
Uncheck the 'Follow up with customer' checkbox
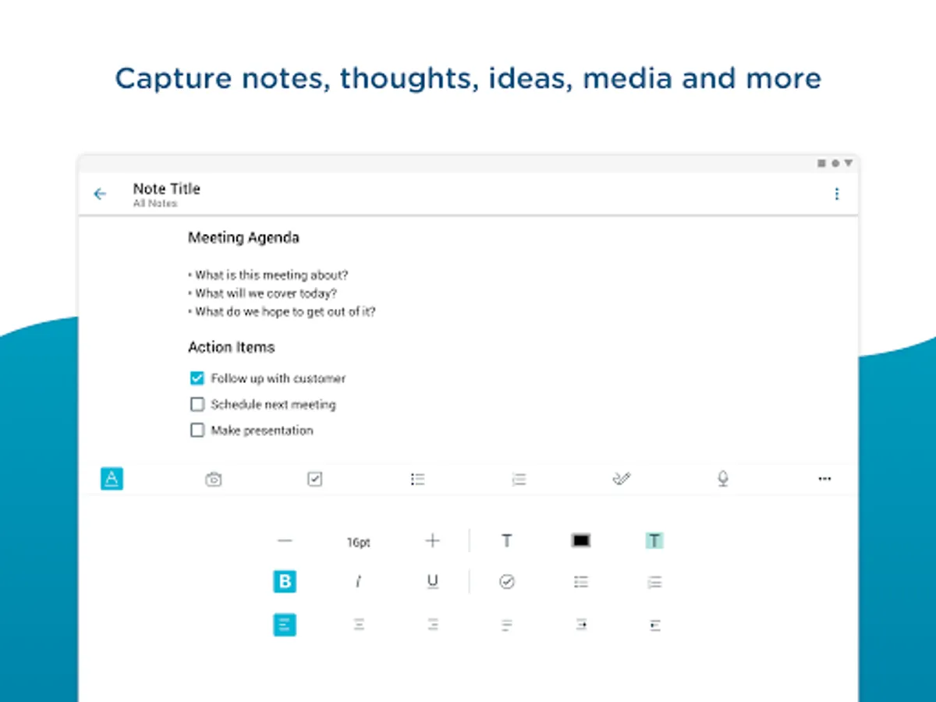[197, 378]
